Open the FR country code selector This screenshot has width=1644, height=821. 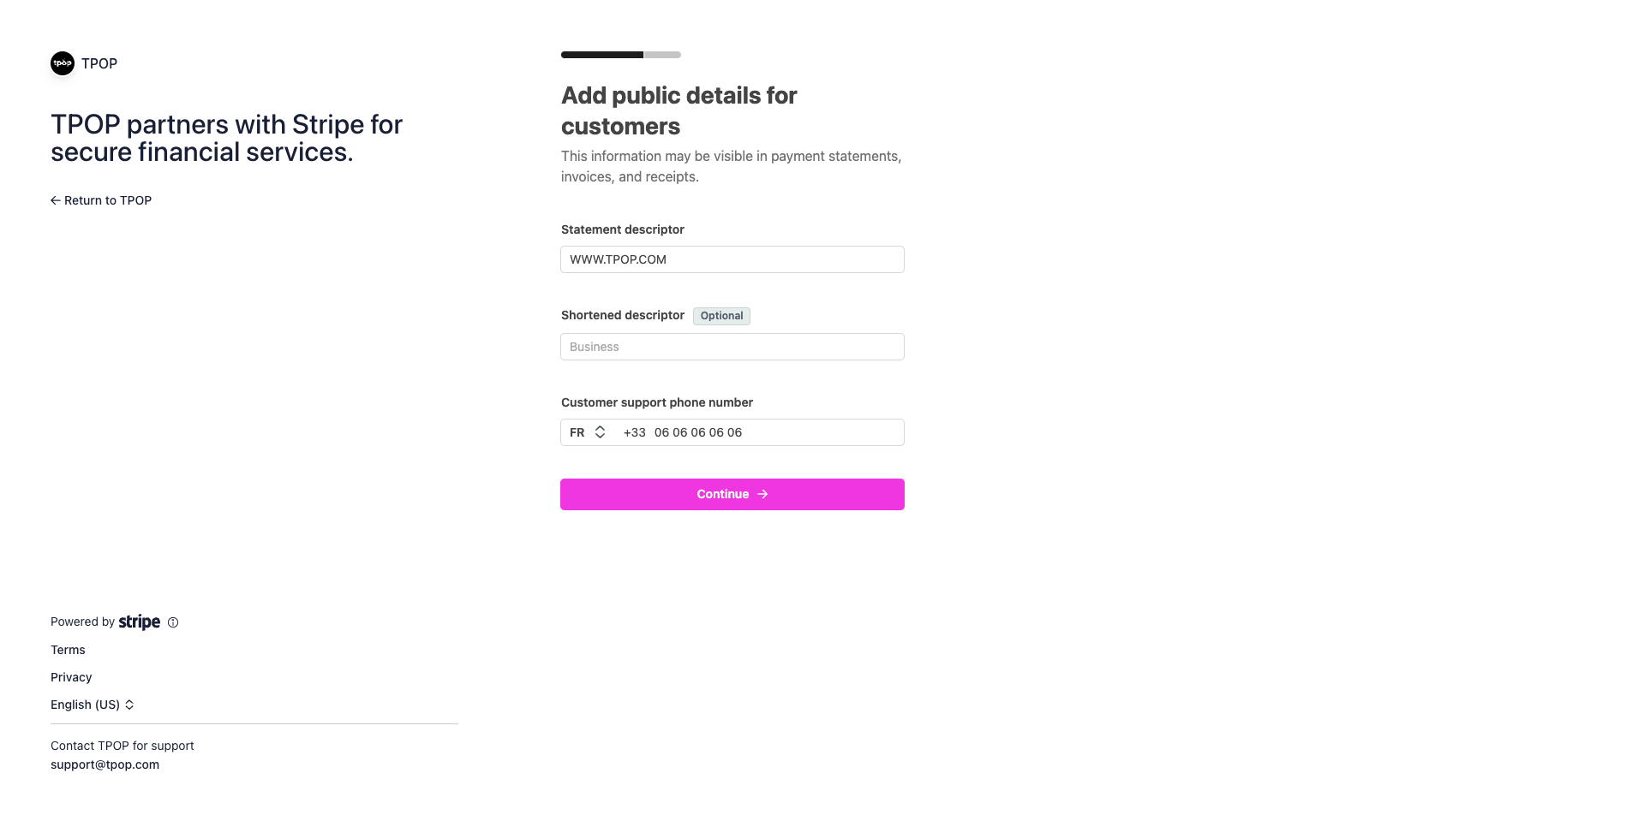coord(588,432)
